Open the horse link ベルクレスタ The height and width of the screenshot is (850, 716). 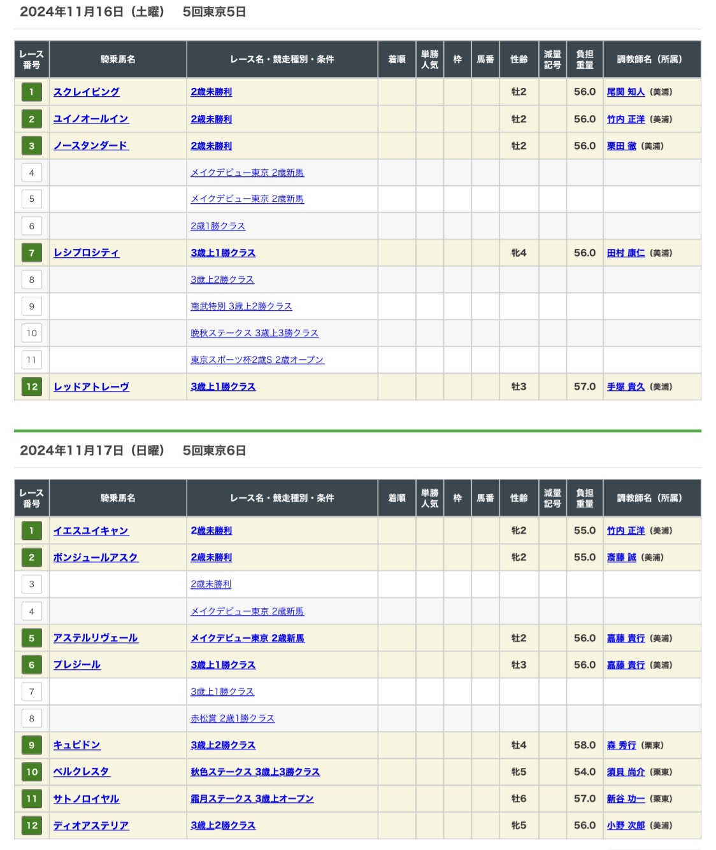click(x=81, y=772)
